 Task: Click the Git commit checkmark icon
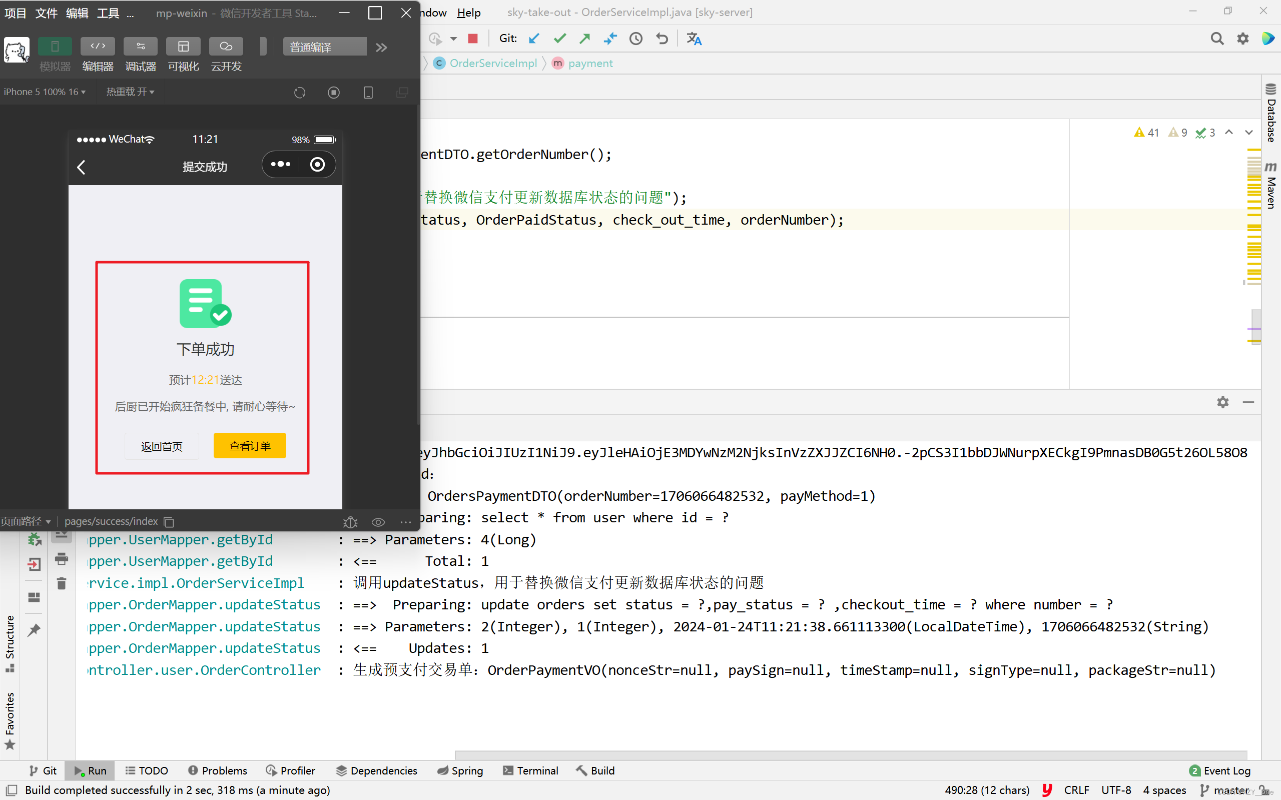[559, 39]
